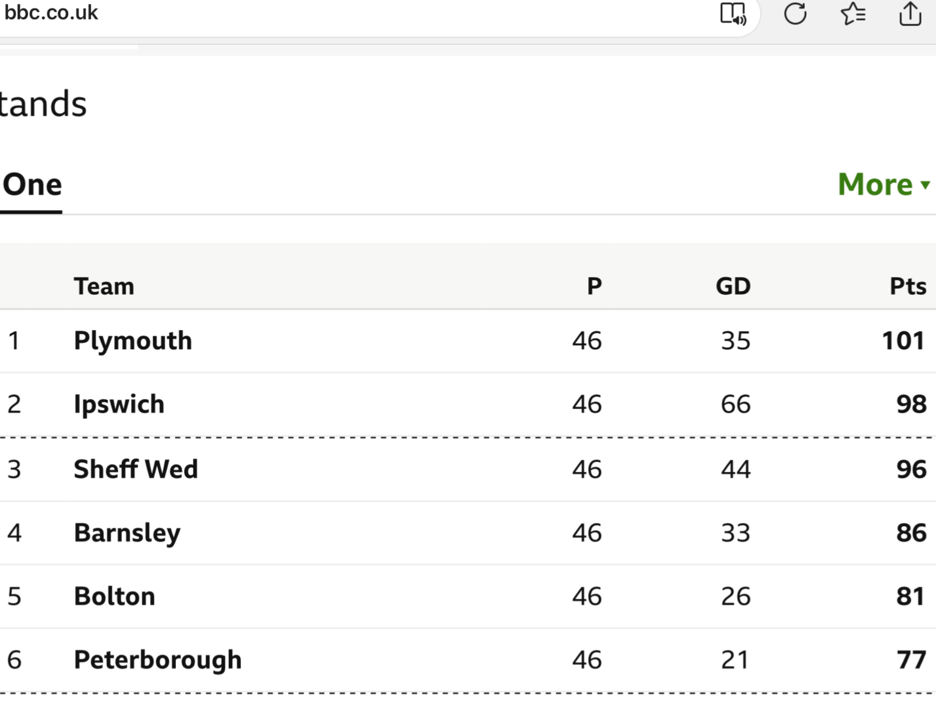Open Bolton team link
The height and width of the screenshot is (702, 936).
(114, 596)
